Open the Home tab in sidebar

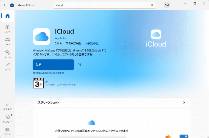click(x=8, y=16)
